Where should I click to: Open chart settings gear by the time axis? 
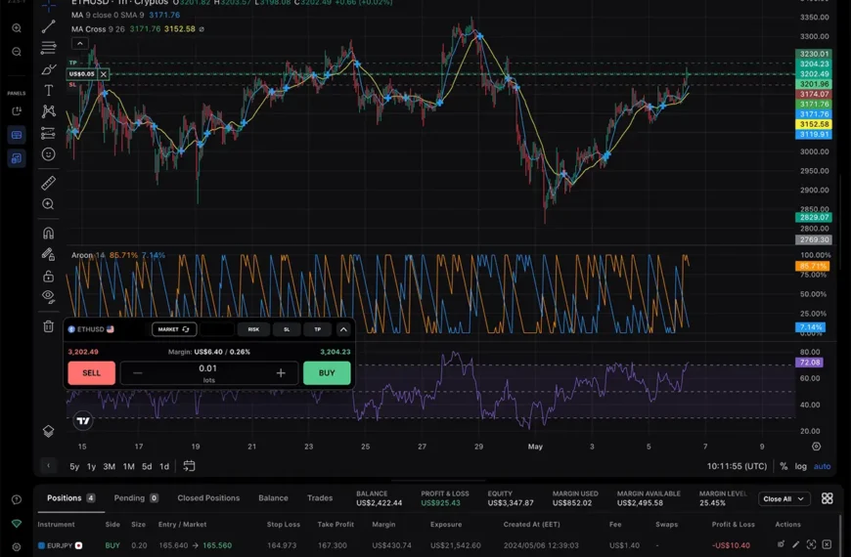point(816,447)
